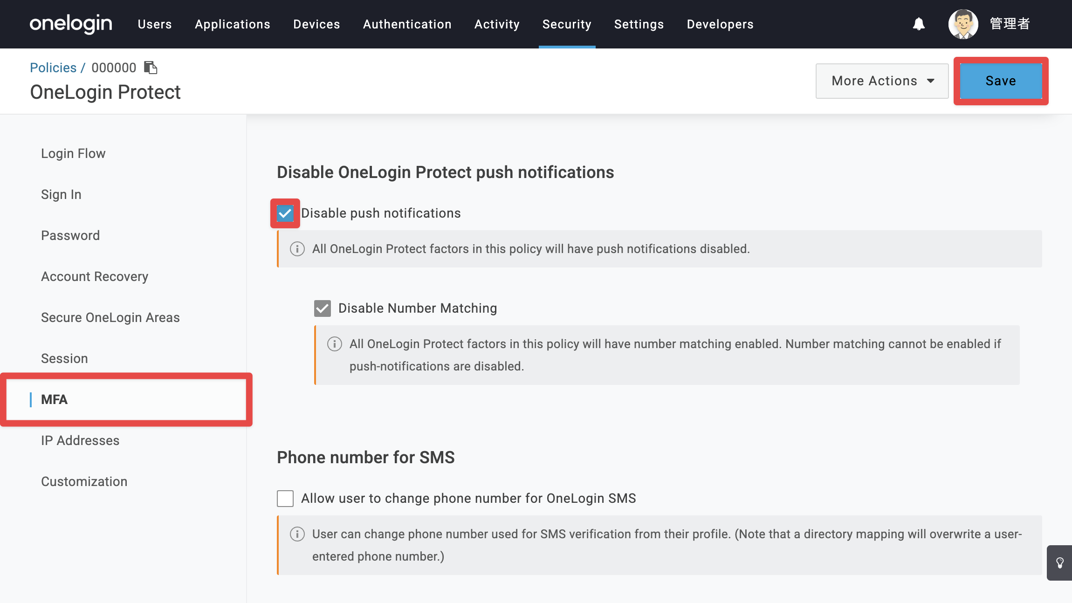
Task: Save the policy changes
Action: pos(1001,81)
